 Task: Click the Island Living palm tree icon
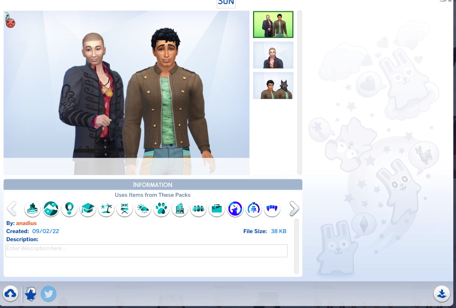(x=106, y=209)
